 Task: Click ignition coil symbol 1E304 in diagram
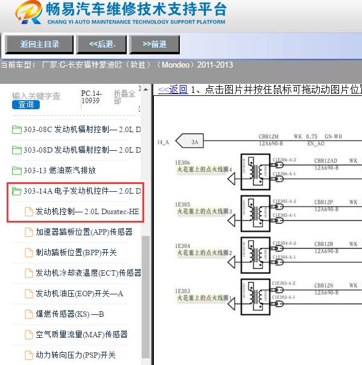click(x=255, y=255)
